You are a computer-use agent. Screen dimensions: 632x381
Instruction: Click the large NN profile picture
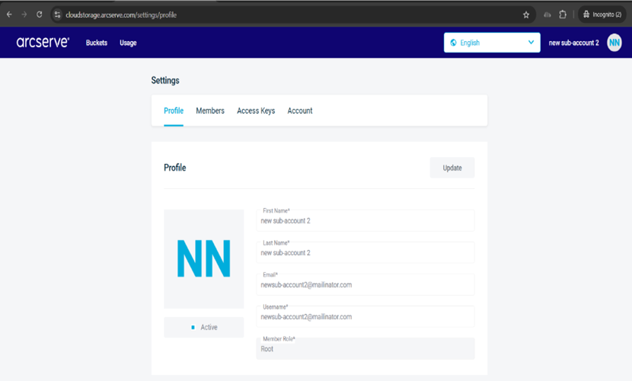[204, 259]
